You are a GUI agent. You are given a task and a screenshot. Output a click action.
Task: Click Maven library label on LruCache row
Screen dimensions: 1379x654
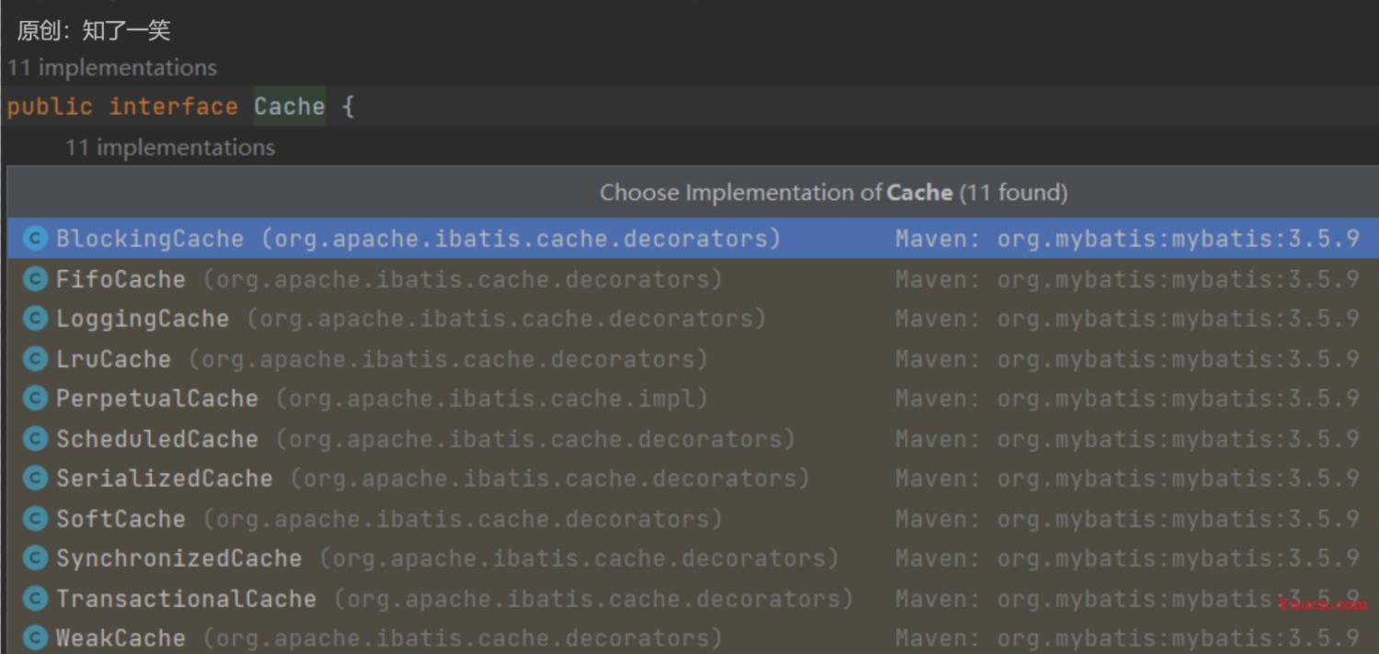[x=1127, y=359]
